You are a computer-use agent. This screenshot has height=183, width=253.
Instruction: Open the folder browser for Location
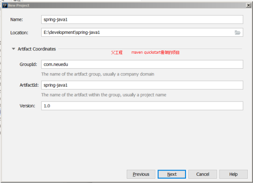pyautogui.click(x=237, y=32)
